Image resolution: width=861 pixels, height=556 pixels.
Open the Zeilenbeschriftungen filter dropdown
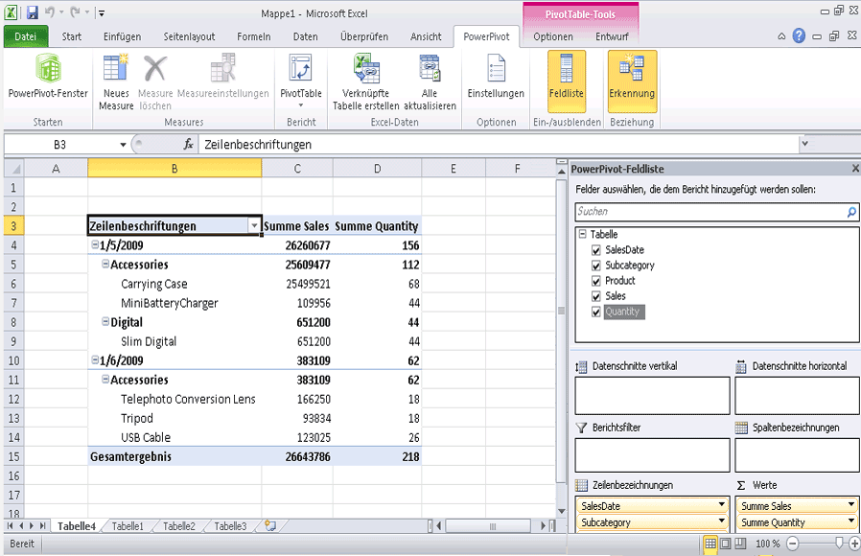tap(254, 226)
